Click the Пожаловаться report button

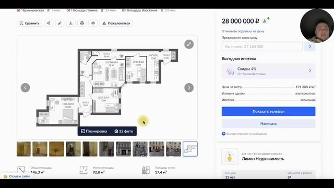116,23
